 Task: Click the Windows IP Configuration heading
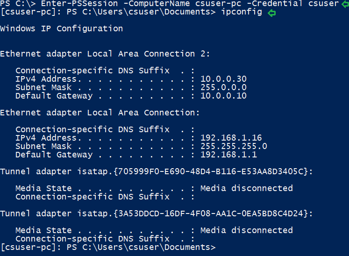(x=61, y=29)
